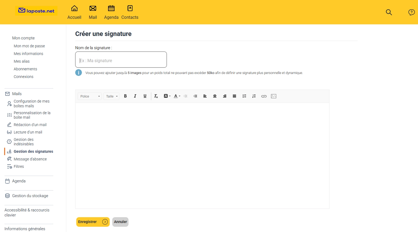Viewport: 418px width, 232px height.
Task: Insert a link with the chain icon
Action: click(x=264, y=96)
